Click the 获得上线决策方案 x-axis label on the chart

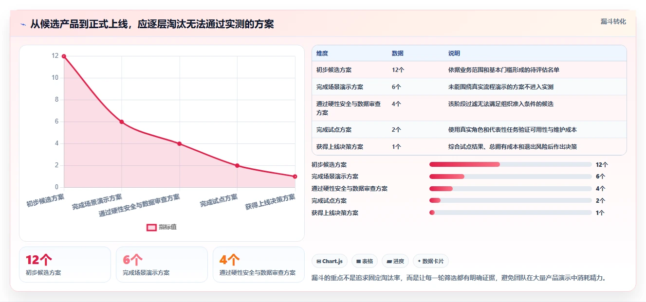coord(270,201)
